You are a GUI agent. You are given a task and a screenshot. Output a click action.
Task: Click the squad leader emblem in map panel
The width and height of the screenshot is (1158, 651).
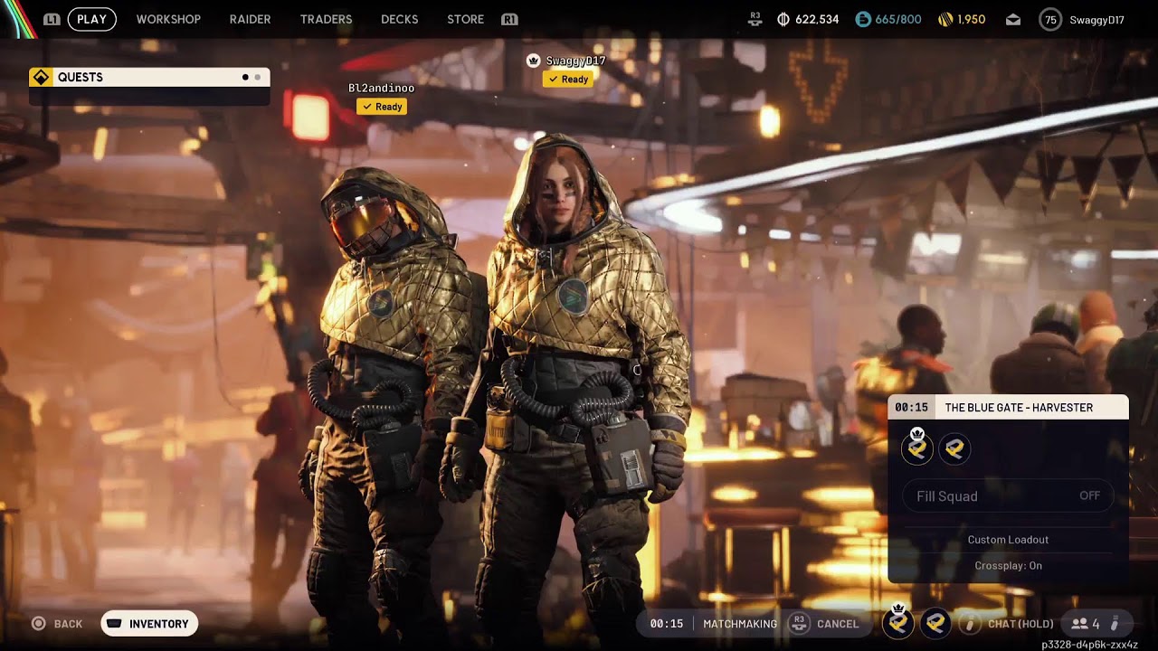click(917, 448)
